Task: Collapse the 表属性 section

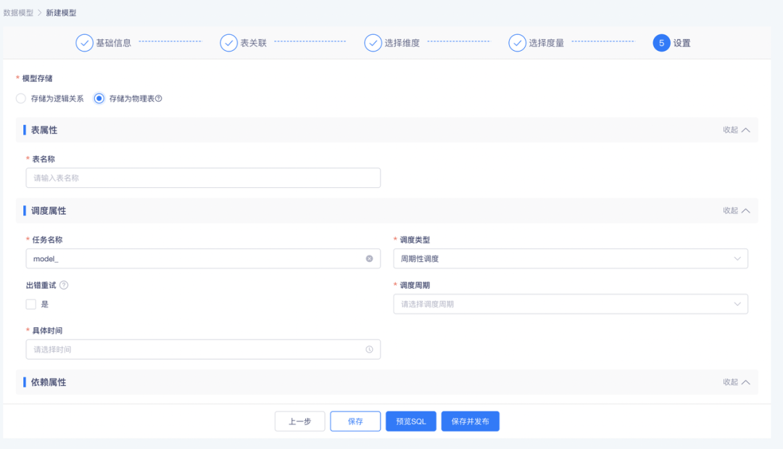Action: pos(736,130)
